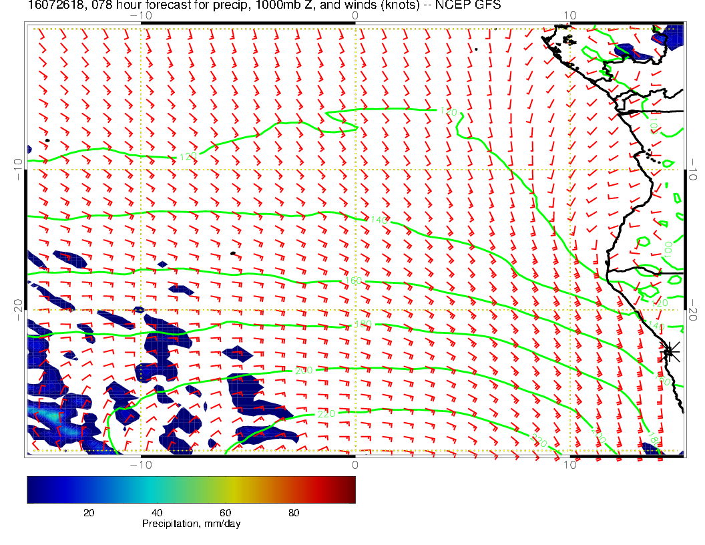Click the 0 longitude label on the top axis
The width and height of the screenshot is (705, 545).
coord(355,14)
